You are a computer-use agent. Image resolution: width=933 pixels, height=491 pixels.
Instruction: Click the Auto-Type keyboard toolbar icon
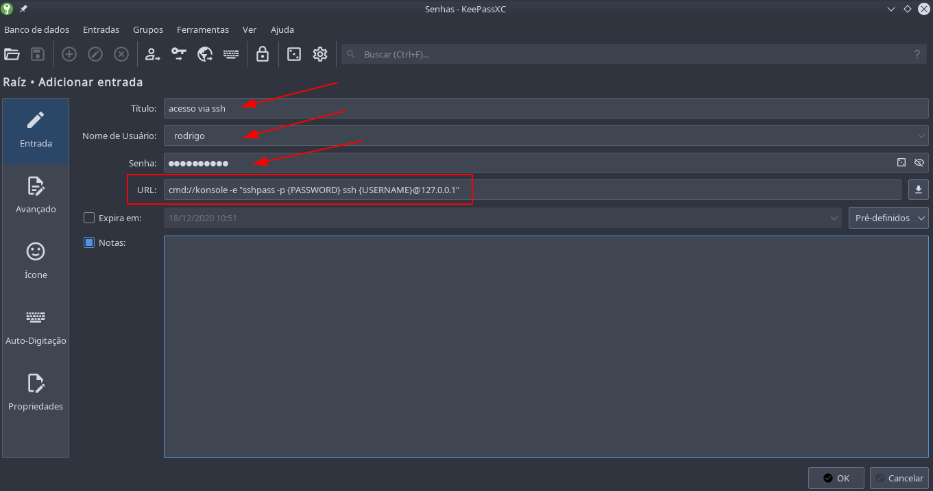click(x=231, y=54)
